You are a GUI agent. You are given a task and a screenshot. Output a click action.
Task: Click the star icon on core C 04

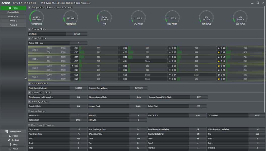pos(219,48)
